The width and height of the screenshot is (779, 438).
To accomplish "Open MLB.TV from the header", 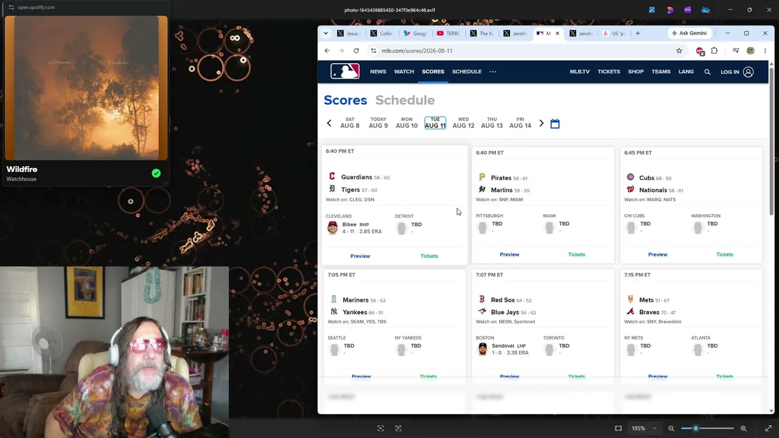I will point(579,72).
